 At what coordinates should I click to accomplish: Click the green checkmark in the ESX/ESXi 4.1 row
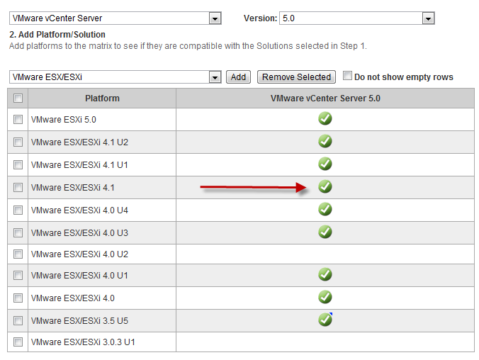point(325,186)
